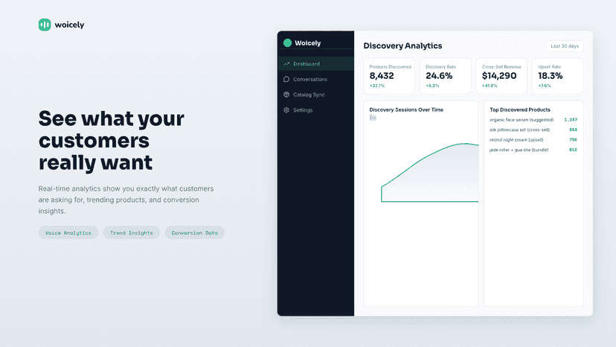Click the Woicely sidebar title text
Screen dimensions: 616x347
307,43
